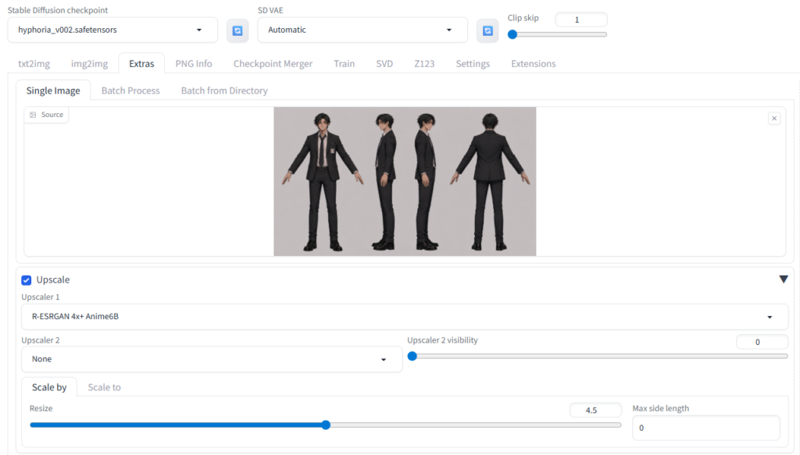Toggle the Upscale checkbox
800x455 pixels.
pos(27,279)
